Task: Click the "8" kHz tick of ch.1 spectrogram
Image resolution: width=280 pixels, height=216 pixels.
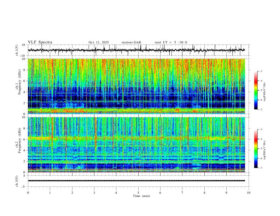Action: point(24,70)
